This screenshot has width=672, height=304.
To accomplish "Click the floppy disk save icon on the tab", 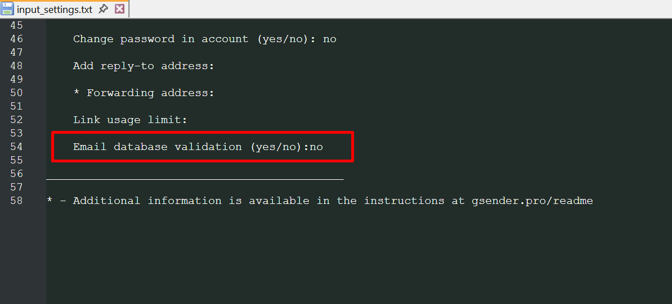I will [7, 8].
